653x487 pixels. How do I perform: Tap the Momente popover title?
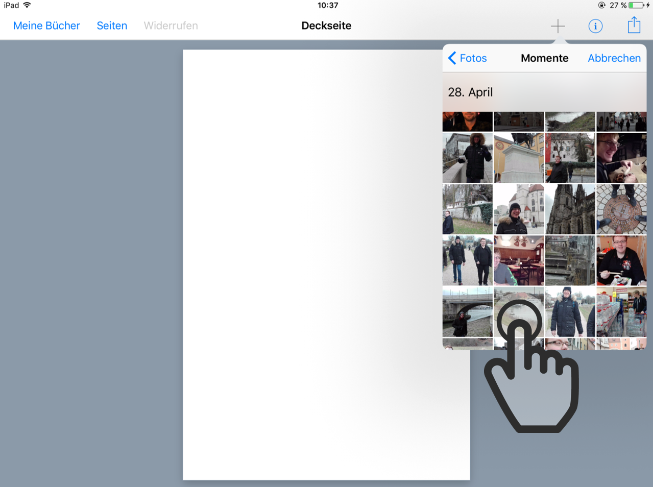click(x=544, y=58)
